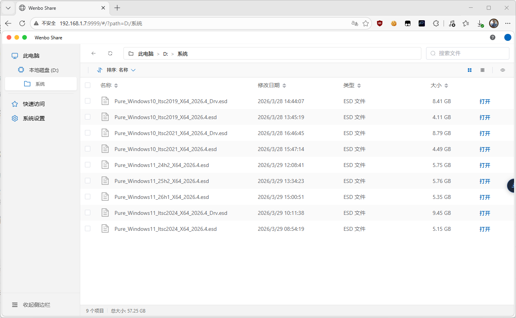The image size is (516, 318).
Task: Switch to list view icon
Action: point(470,70)
